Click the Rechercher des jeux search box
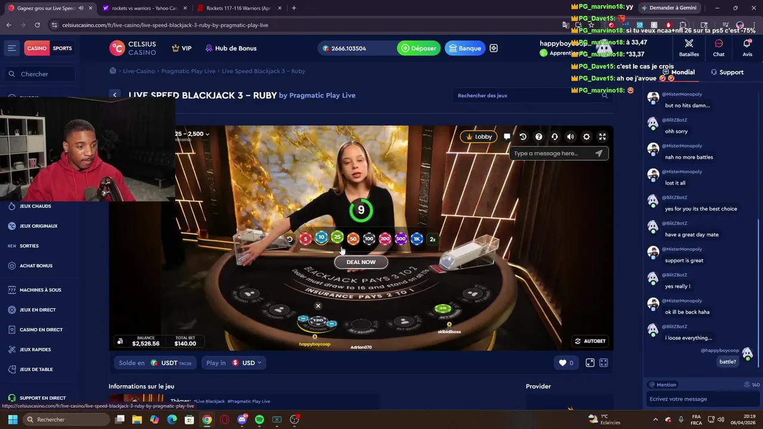 (534, 95)
